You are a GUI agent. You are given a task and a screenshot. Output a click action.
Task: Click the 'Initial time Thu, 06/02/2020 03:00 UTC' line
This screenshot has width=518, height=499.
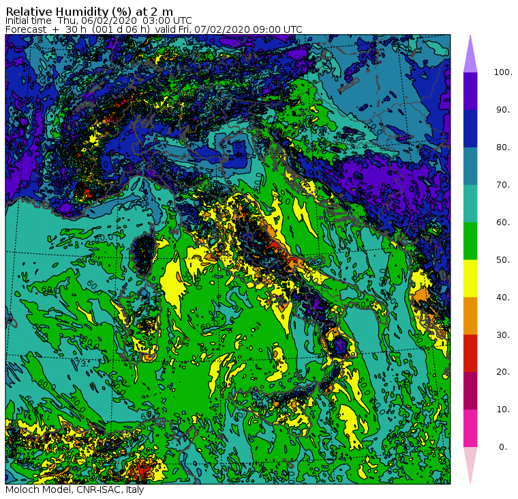point(98,20)
